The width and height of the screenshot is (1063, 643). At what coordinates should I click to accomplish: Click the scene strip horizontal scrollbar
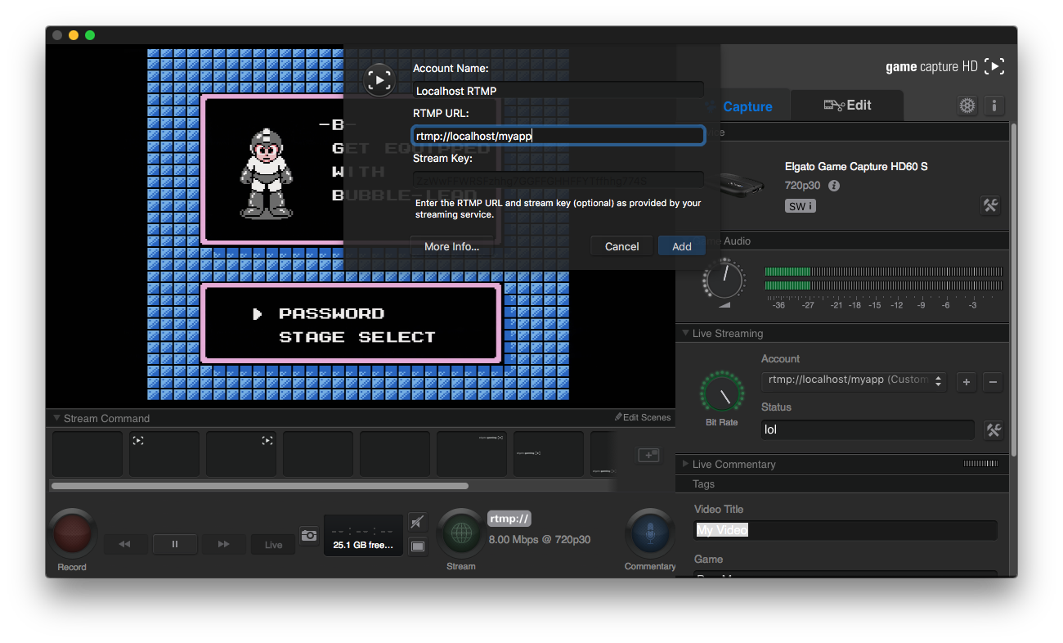pos(260,486)
